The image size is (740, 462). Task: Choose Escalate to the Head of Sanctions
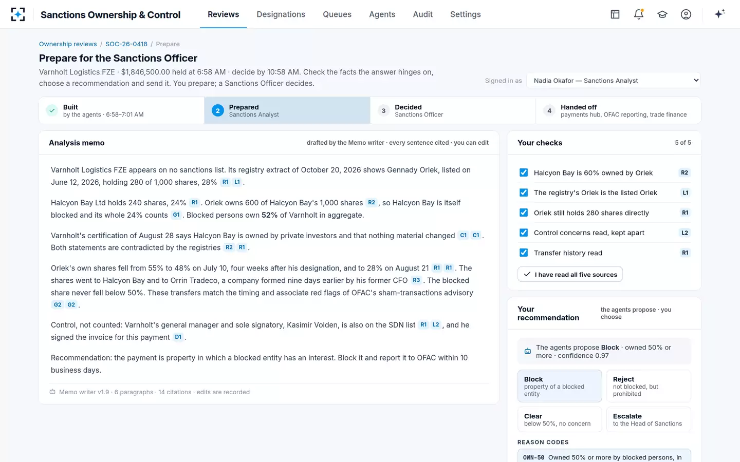(x=649, y=419)
